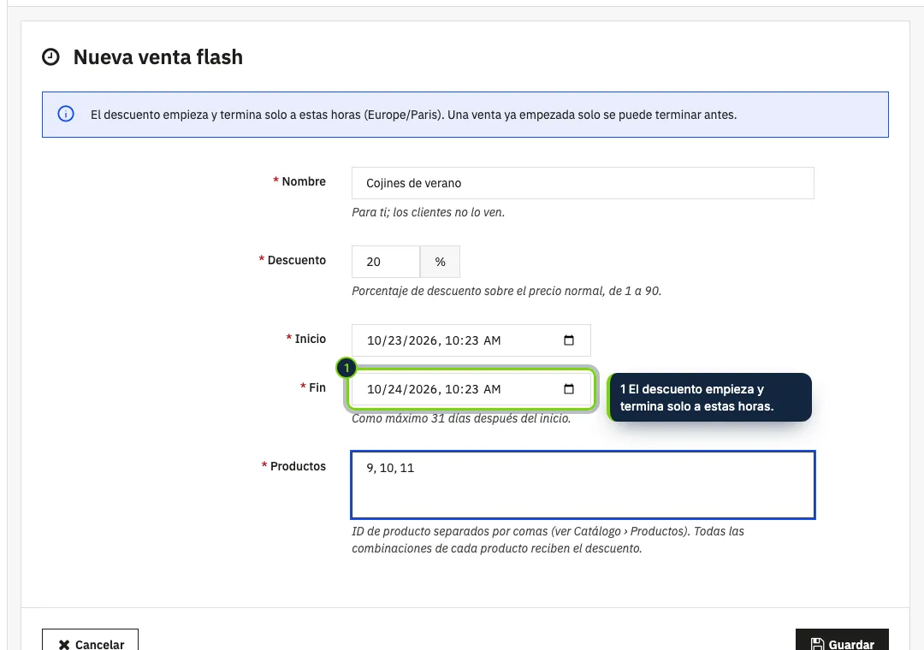Click the Descuento field showing 20
The height and width of the screenshot is (650, 924).
[386, 262]
